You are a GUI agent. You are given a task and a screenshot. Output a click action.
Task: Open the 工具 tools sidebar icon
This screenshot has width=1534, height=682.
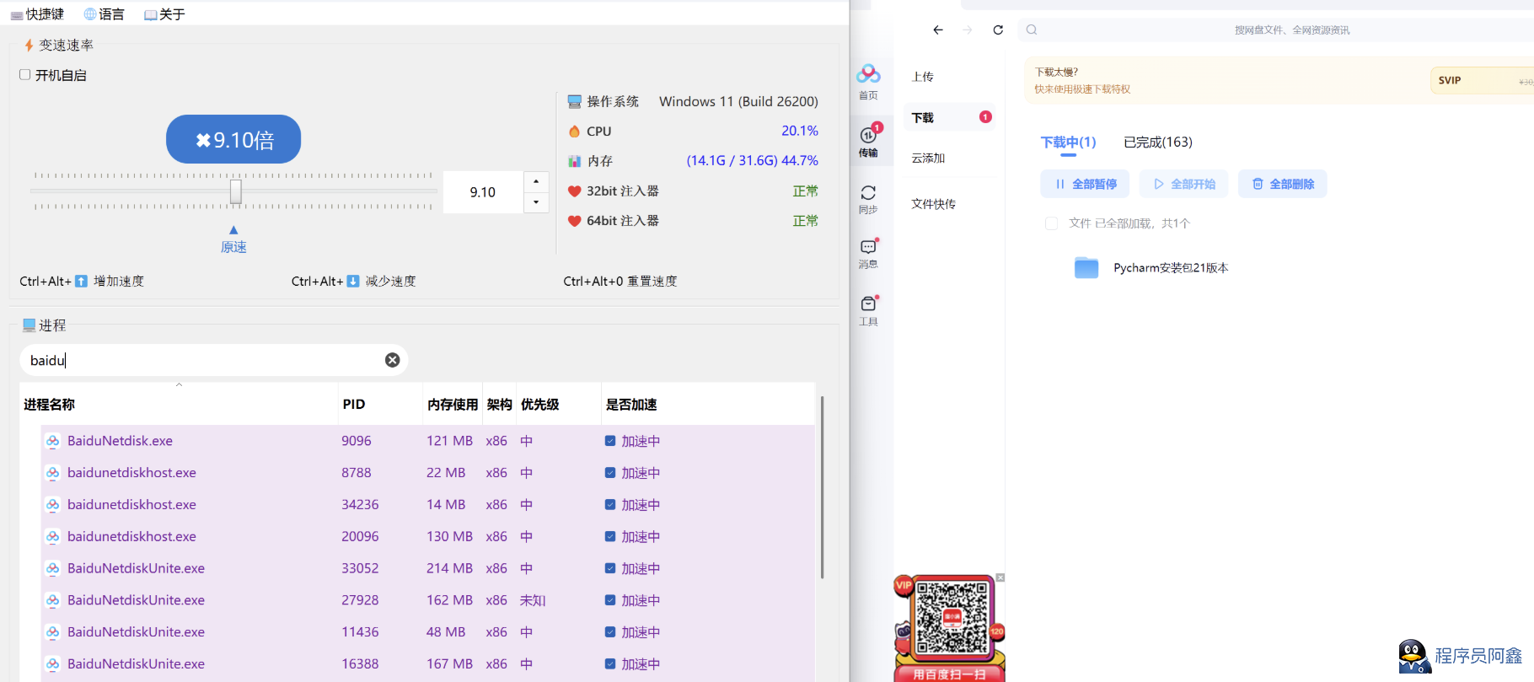pyautogui.click(x=868, y=309)
